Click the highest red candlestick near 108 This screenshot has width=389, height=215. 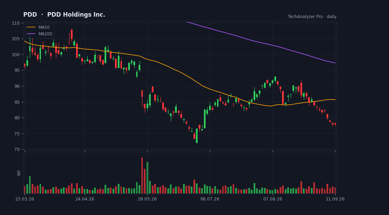click(x=72, y=34)
